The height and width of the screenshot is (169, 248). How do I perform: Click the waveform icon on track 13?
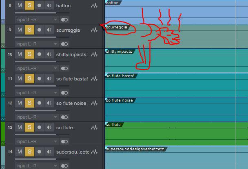tap(94, 128)
